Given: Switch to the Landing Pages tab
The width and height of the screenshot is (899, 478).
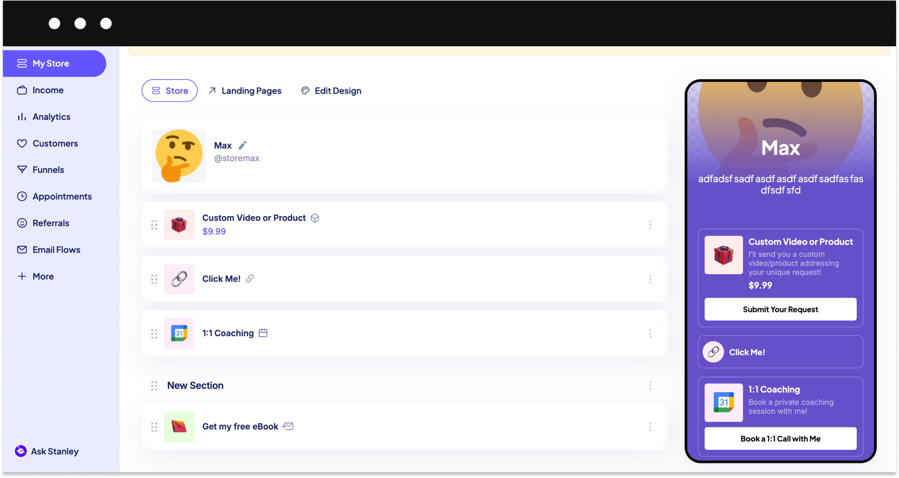Looking at the screenshot, I should pyautogui.click(x=244, y=90).
